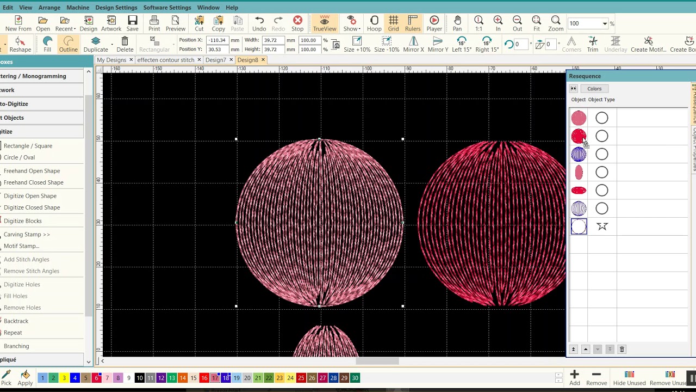The height and width of the screenshot is (392, 696).
Task: Mirror object horizontally with Mirror X
Action: (x=413, y=45)
